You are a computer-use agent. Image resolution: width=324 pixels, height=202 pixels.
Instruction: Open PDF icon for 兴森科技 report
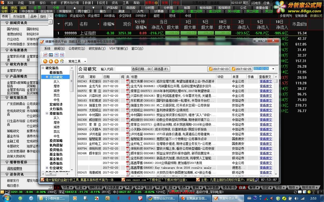pyautogui.click(x=128, y=96)
